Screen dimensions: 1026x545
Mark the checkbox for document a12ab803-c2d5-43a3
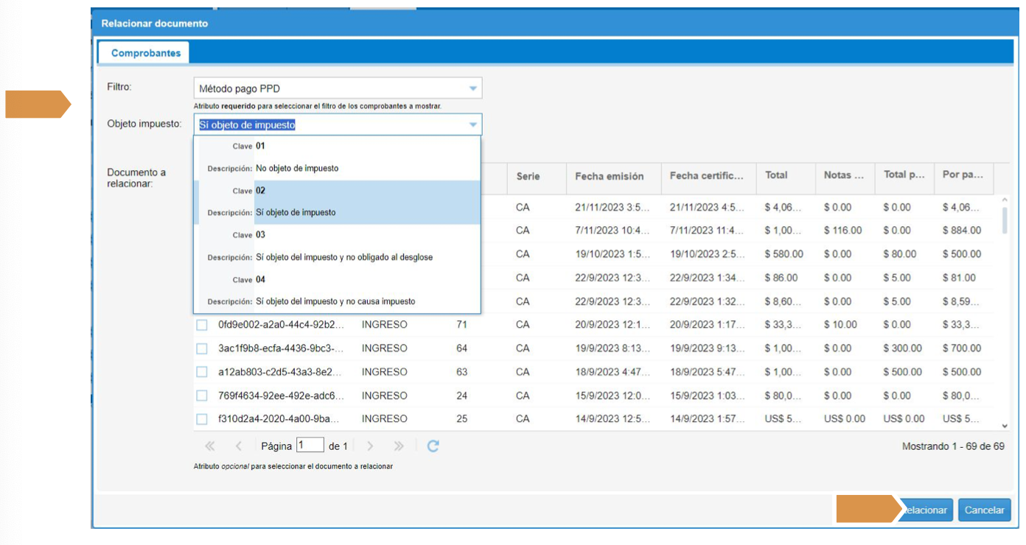pos(202,372)
